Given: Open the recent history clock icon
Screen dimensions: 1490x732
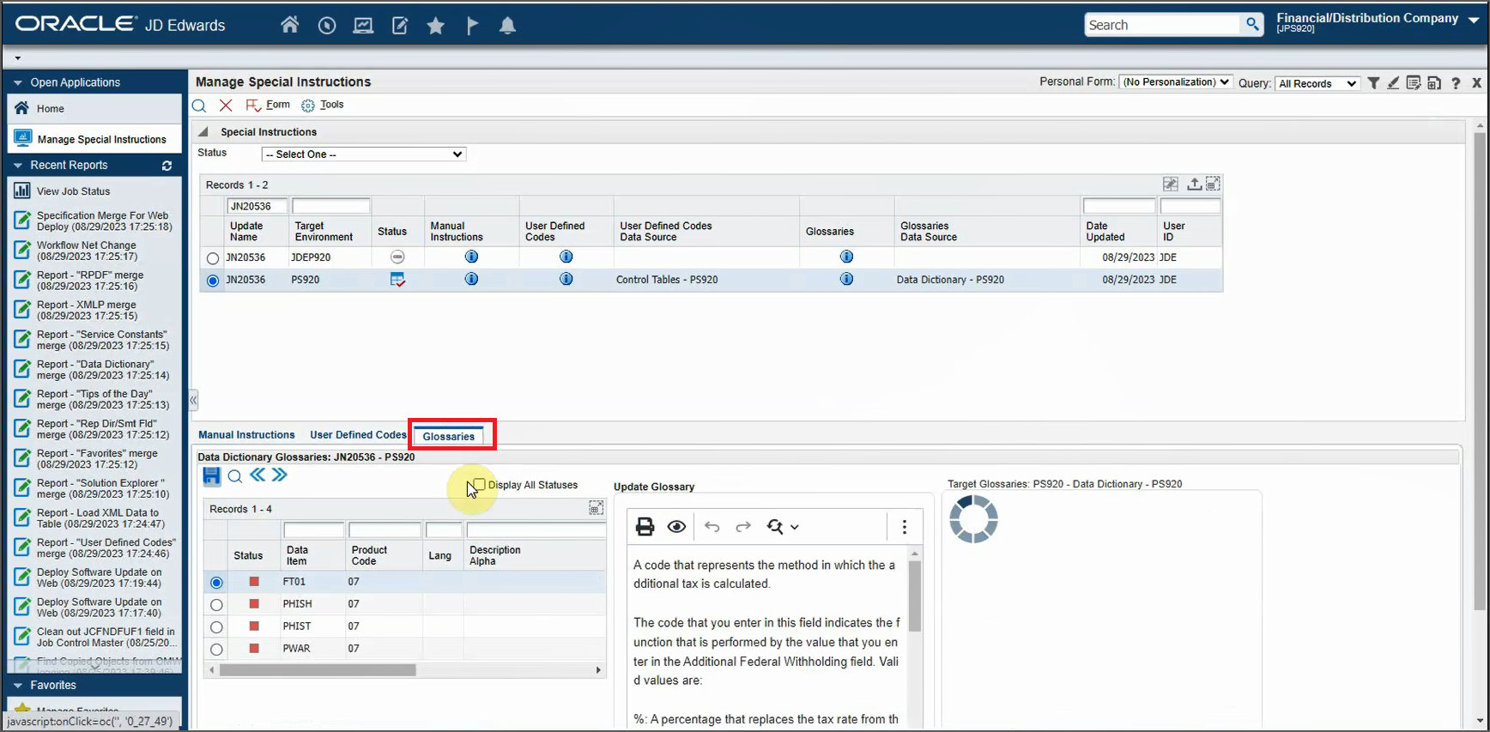Looking at the screenshot, I should click(x=327, y=26).
